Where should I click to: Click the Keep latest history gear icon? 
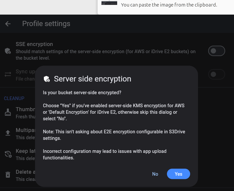pyautogui.click(x=8, y=154)
